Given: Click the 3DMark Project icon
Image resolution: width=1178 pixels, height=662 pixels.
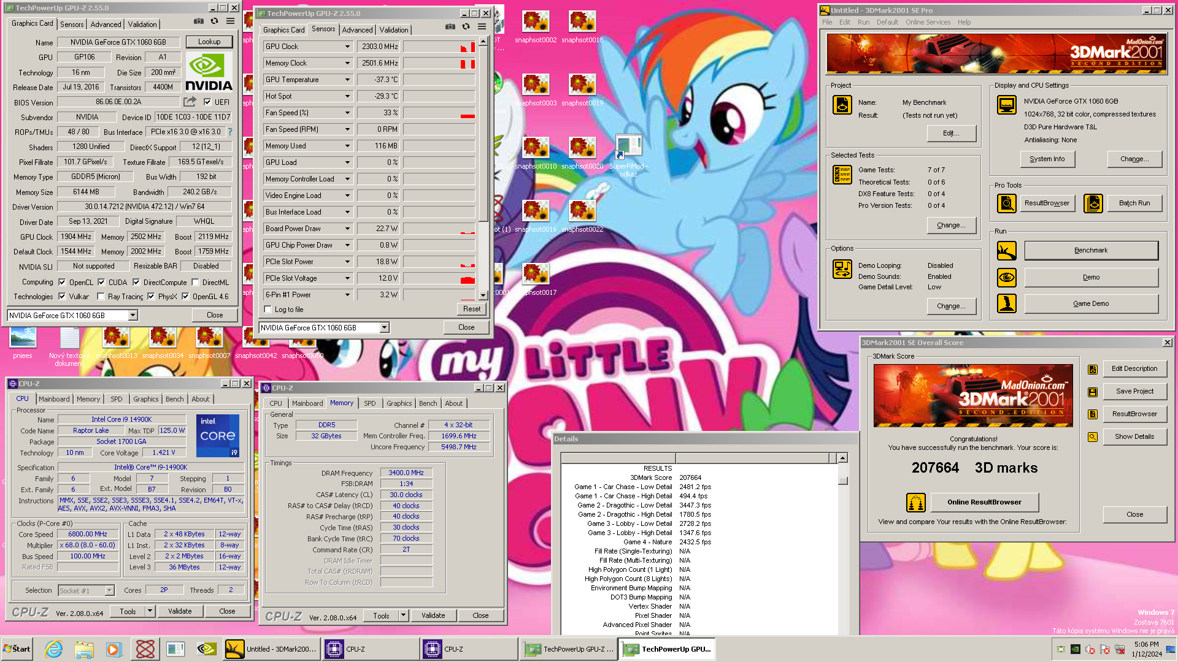Looking at the screenshot, I should [x=842, y=105].
